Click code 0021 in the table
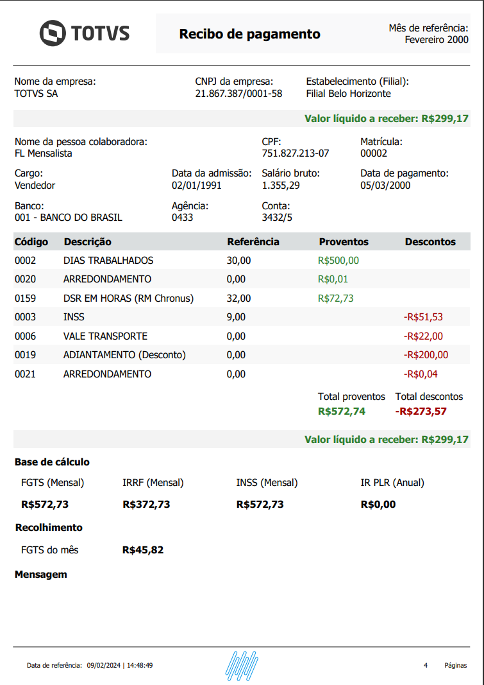484x685 pixels. tap(25, 374)
